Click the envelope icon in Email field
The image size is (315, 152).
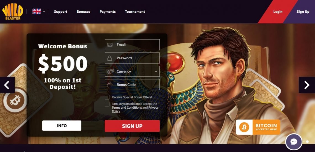point(110,45)
